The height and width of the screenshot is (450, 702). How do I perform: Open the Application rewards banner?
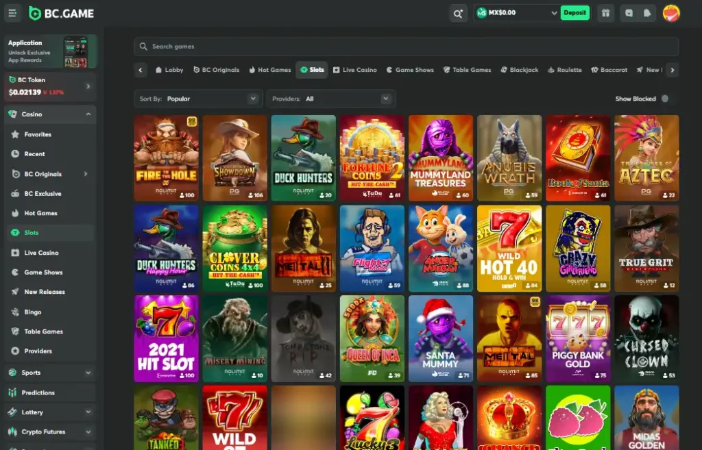[50, 51]
